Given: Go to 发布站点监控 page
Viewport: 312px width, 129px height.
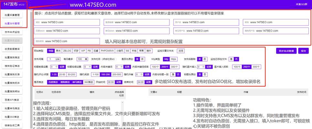Looking at the screenshot, I should pyautogui.click(x=12, y=32).
